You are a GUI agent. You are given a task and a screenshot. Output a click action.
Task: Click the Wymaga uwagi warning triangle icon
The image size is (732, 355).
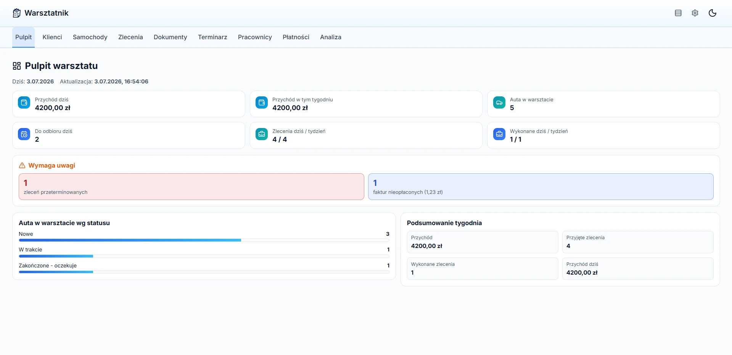(22, 165)
